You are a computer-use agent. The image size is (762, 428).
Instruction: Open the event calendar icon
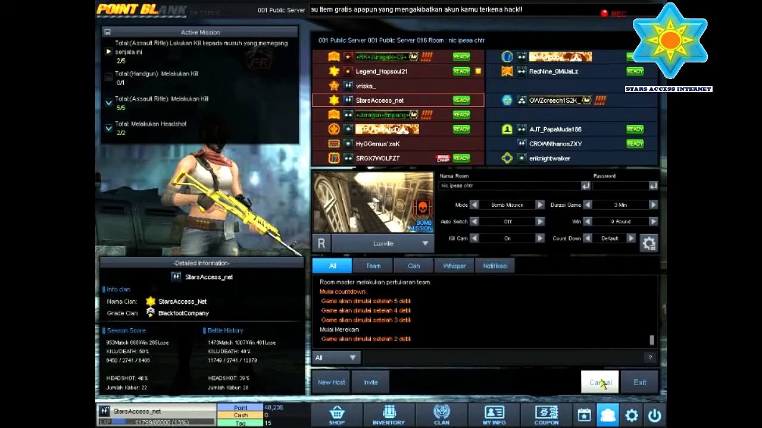point(584,415)
